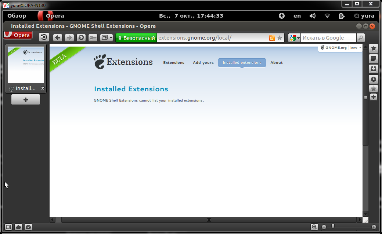382x234 pixels.
Task: Click the green secure site badge
Action: click(x=136, y=38)
